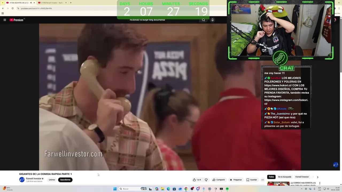Click the YouTube search box text

(147, 20)
